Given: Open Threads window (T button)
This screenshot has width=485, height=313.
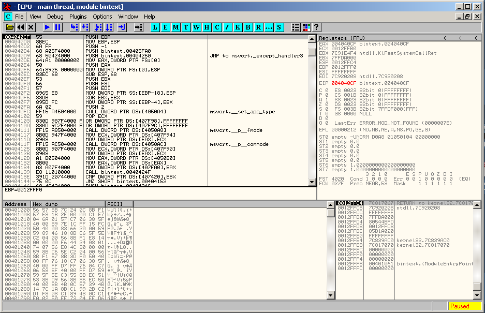Looking at the screenshot, I should (187, 27).
